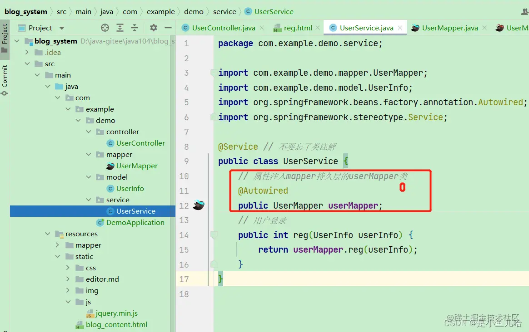Screen dimensions: 529x332
Task: Place the cursor on empty line 18
Action: 371,294
